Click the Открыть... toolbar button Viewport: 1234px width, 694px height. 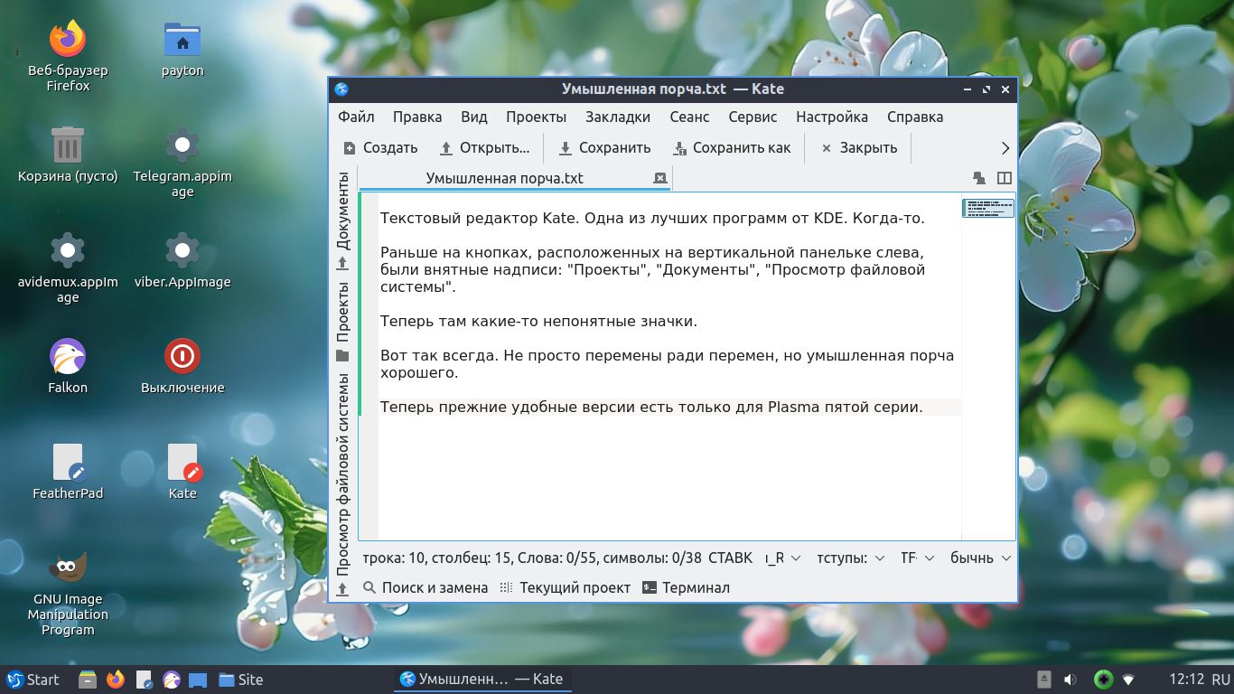pos(485,148)
